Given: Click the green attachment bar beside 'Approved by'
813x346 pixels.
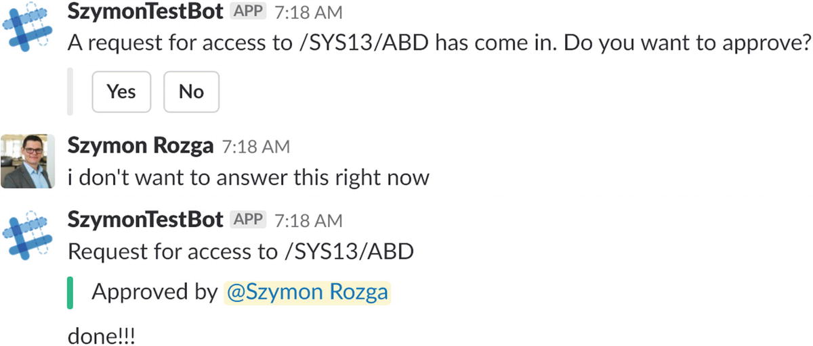Looking at the screenshot, I should [70, 293].
